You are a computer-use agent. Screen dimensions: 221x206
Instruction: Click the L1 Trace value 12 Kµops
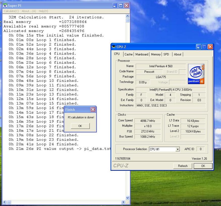point(193,126)
